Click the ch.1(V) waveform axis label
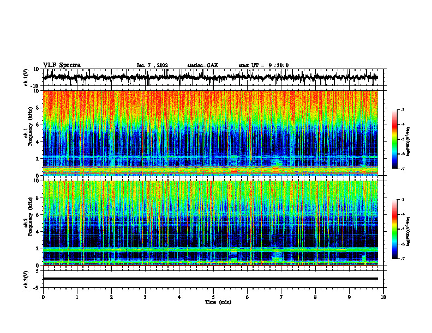 pos(26,78)
